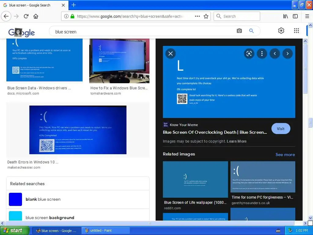Toggle the sidebar view icon
This screenshot has width=313, height=235.
[x=295, y=16]
